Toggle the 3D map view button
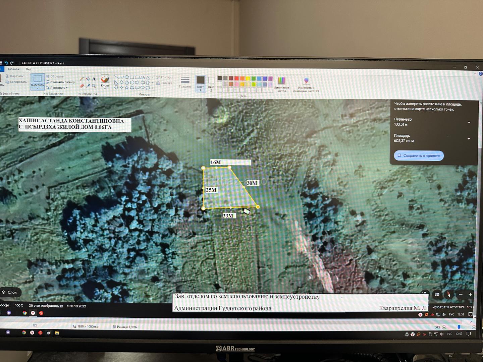This screenshot has height=362, width=483. 437,295
